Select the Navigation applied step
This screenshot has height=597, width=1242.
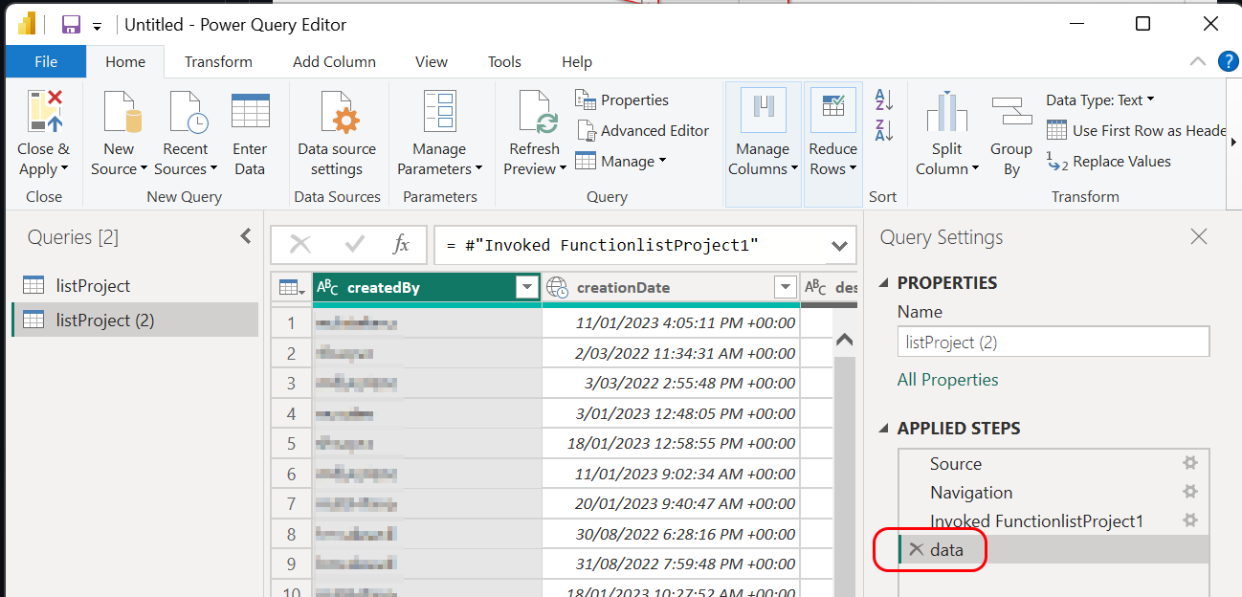pyautogui.click(x=1053, y=492)
